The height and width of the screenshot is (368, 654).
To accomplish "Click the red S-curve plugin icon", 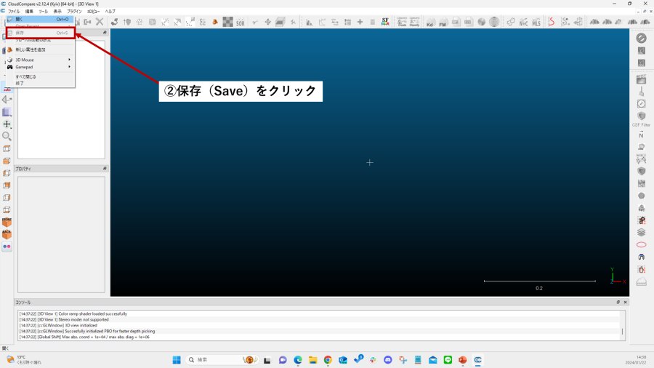I will pos(552,22).
